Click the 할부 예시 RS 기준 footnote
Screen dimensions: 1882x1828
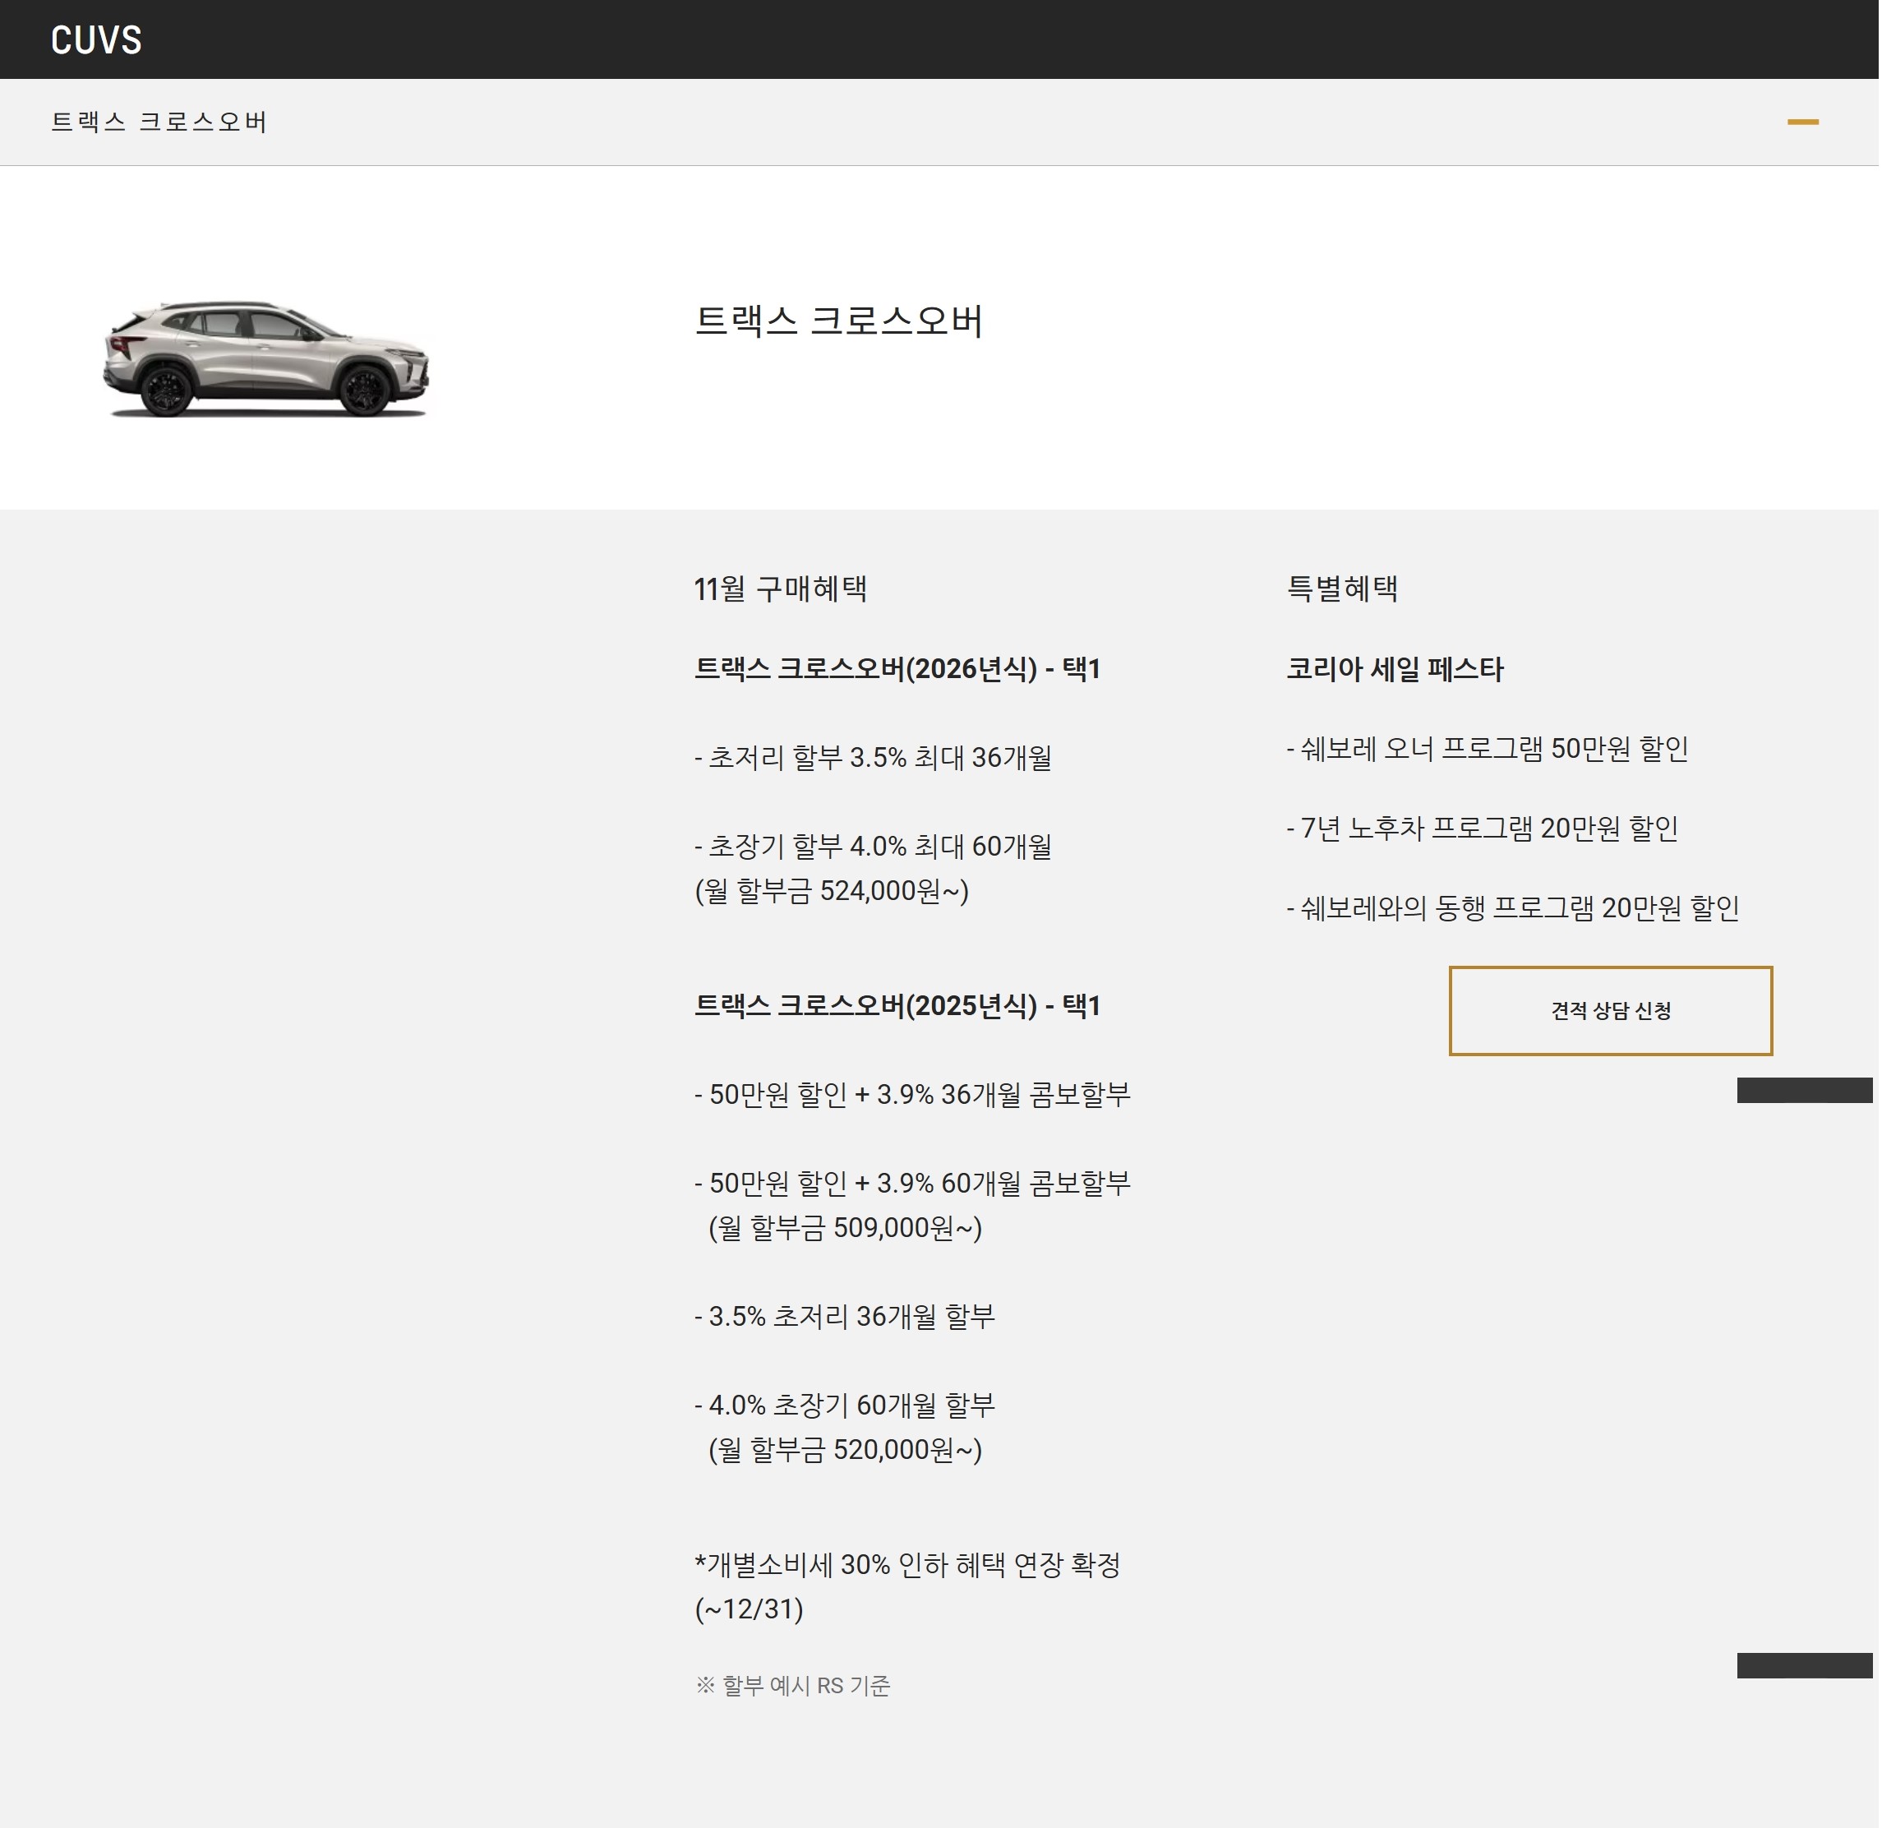[x=793, y=1685]
